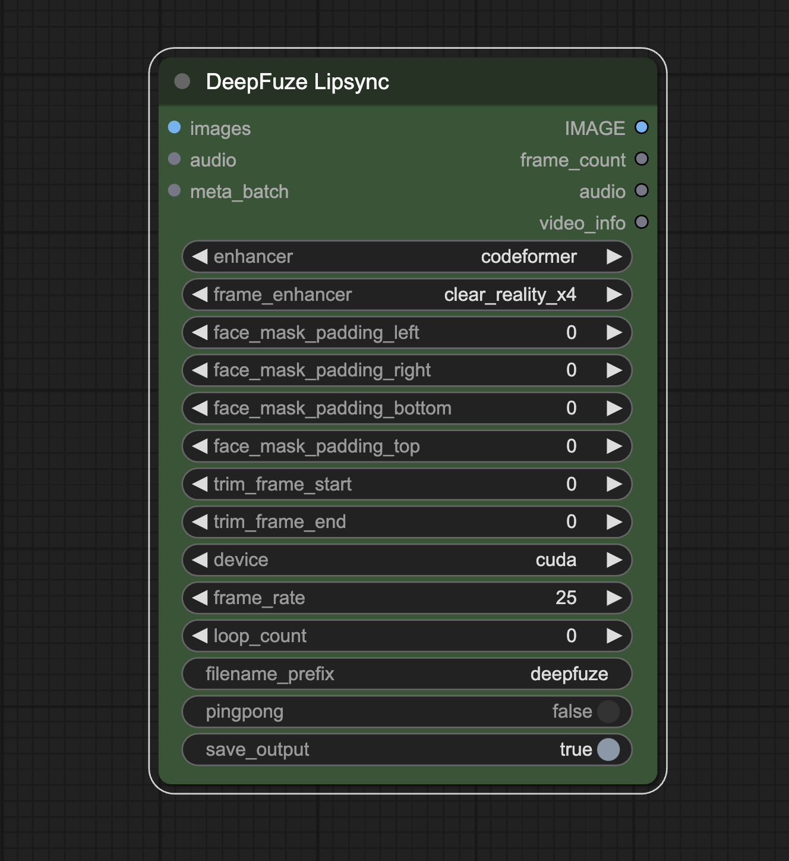Open the enhancer dropdown showing codeformer
Screen dimensions: 789x861
[407, 257]
